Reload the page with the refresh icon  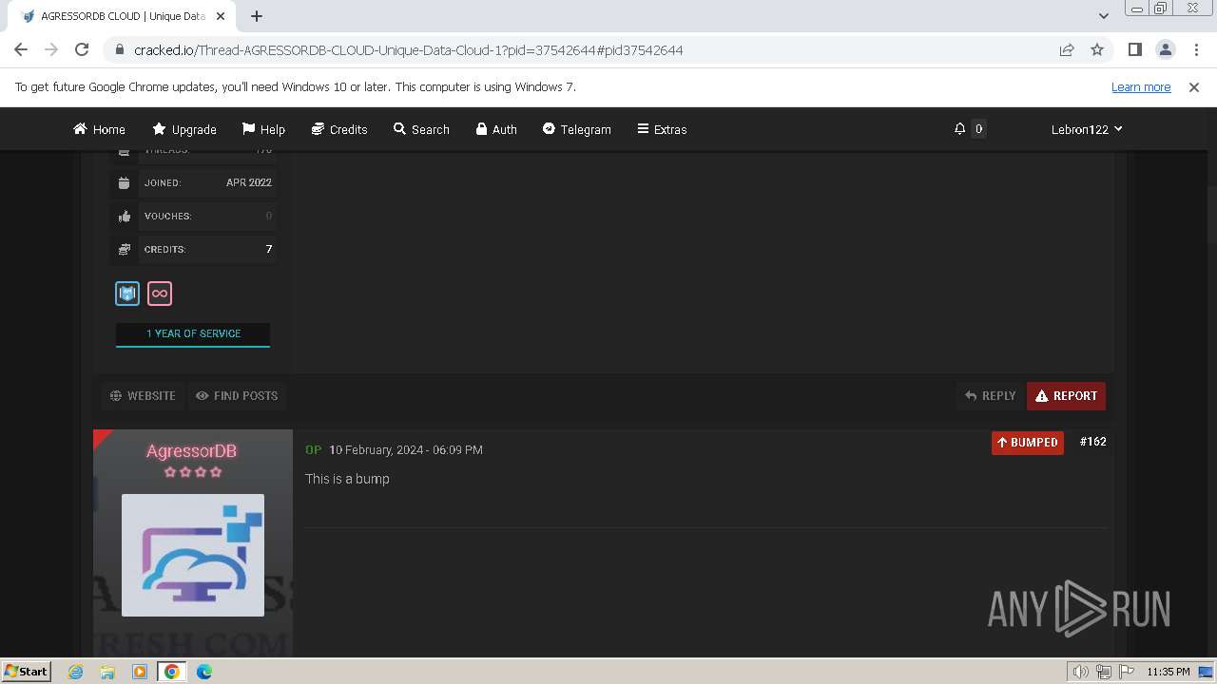coord(82,49)
